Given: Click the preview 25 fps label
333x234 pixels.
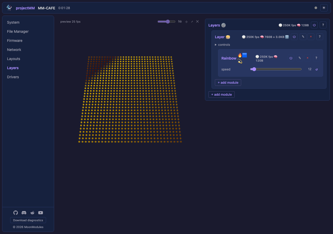Looking at the screenshot, I should pyautogui.click(x=70, y=22).
